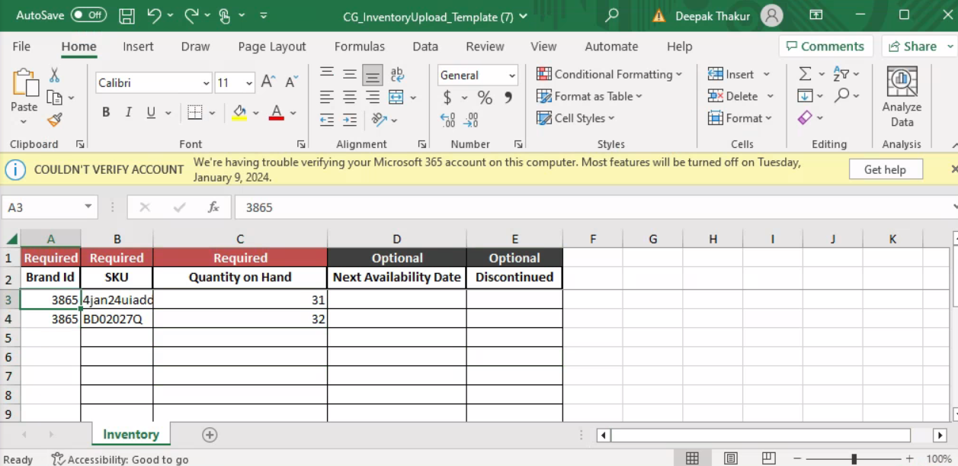Click Get help button
This screenshot has height=466, width=958.
885,169
